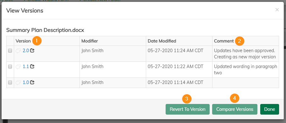The height and width of the screenshot is (123, 286).
Task: Open the comment bubble icon for version 2.0
Action: click(x=18, y=51)
